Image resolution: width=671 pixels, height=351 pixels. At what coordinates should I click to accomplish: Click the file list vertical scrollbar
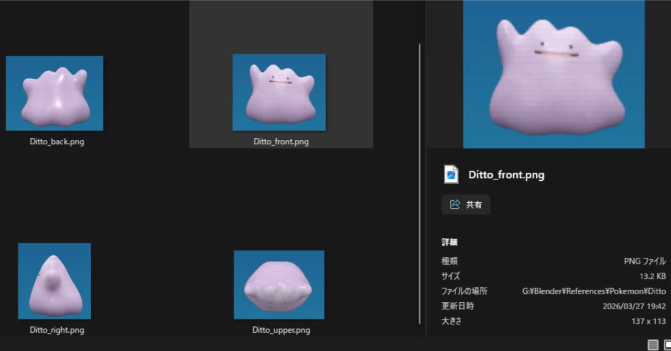pyautogui.click(x=420, y=183)
